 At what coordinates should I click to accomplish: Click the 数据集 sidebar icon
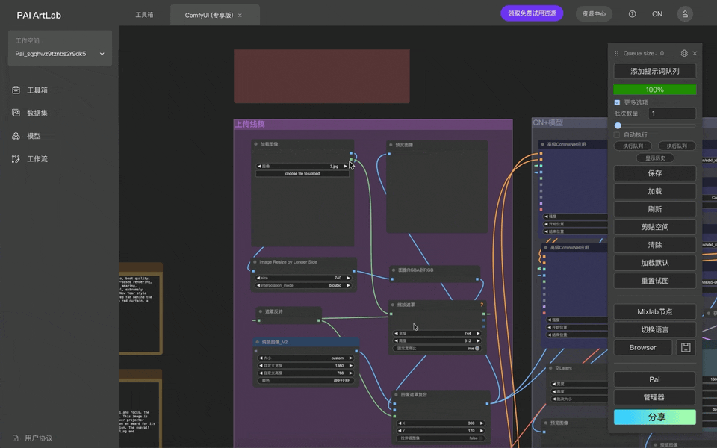[x=16, y=113]
